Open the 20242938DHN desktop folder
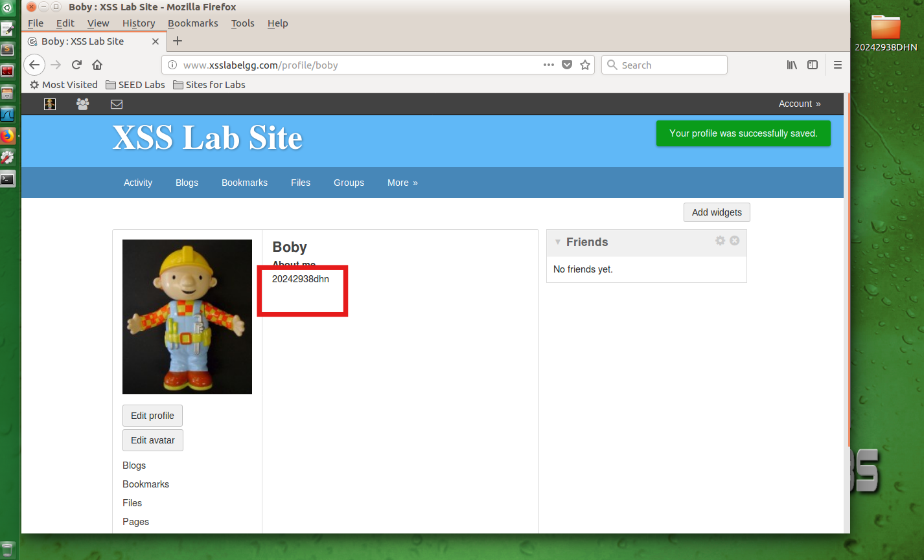Screen dimensions: 924x560 click(886, 32)
